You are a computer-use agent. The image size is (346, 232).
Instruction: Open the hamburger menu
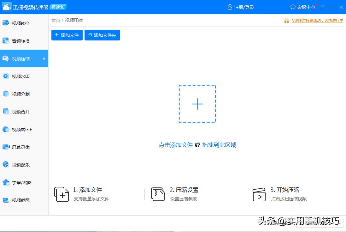322,7
